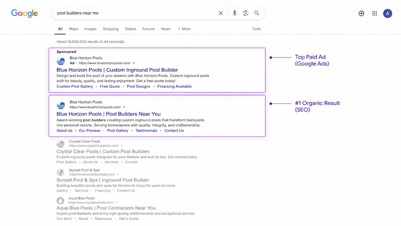The width and height of the screenshot is (401, 226).
Task: Click URL https://www.sunsetpoolspa.com/
Action: (x=92, y=175)
